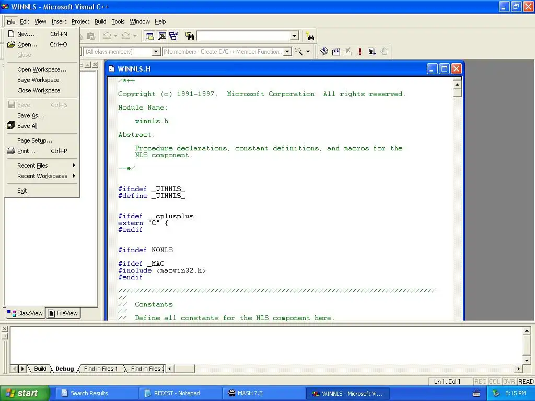
Task: Click the Go debug icon
Action: (x=372, y=52)
